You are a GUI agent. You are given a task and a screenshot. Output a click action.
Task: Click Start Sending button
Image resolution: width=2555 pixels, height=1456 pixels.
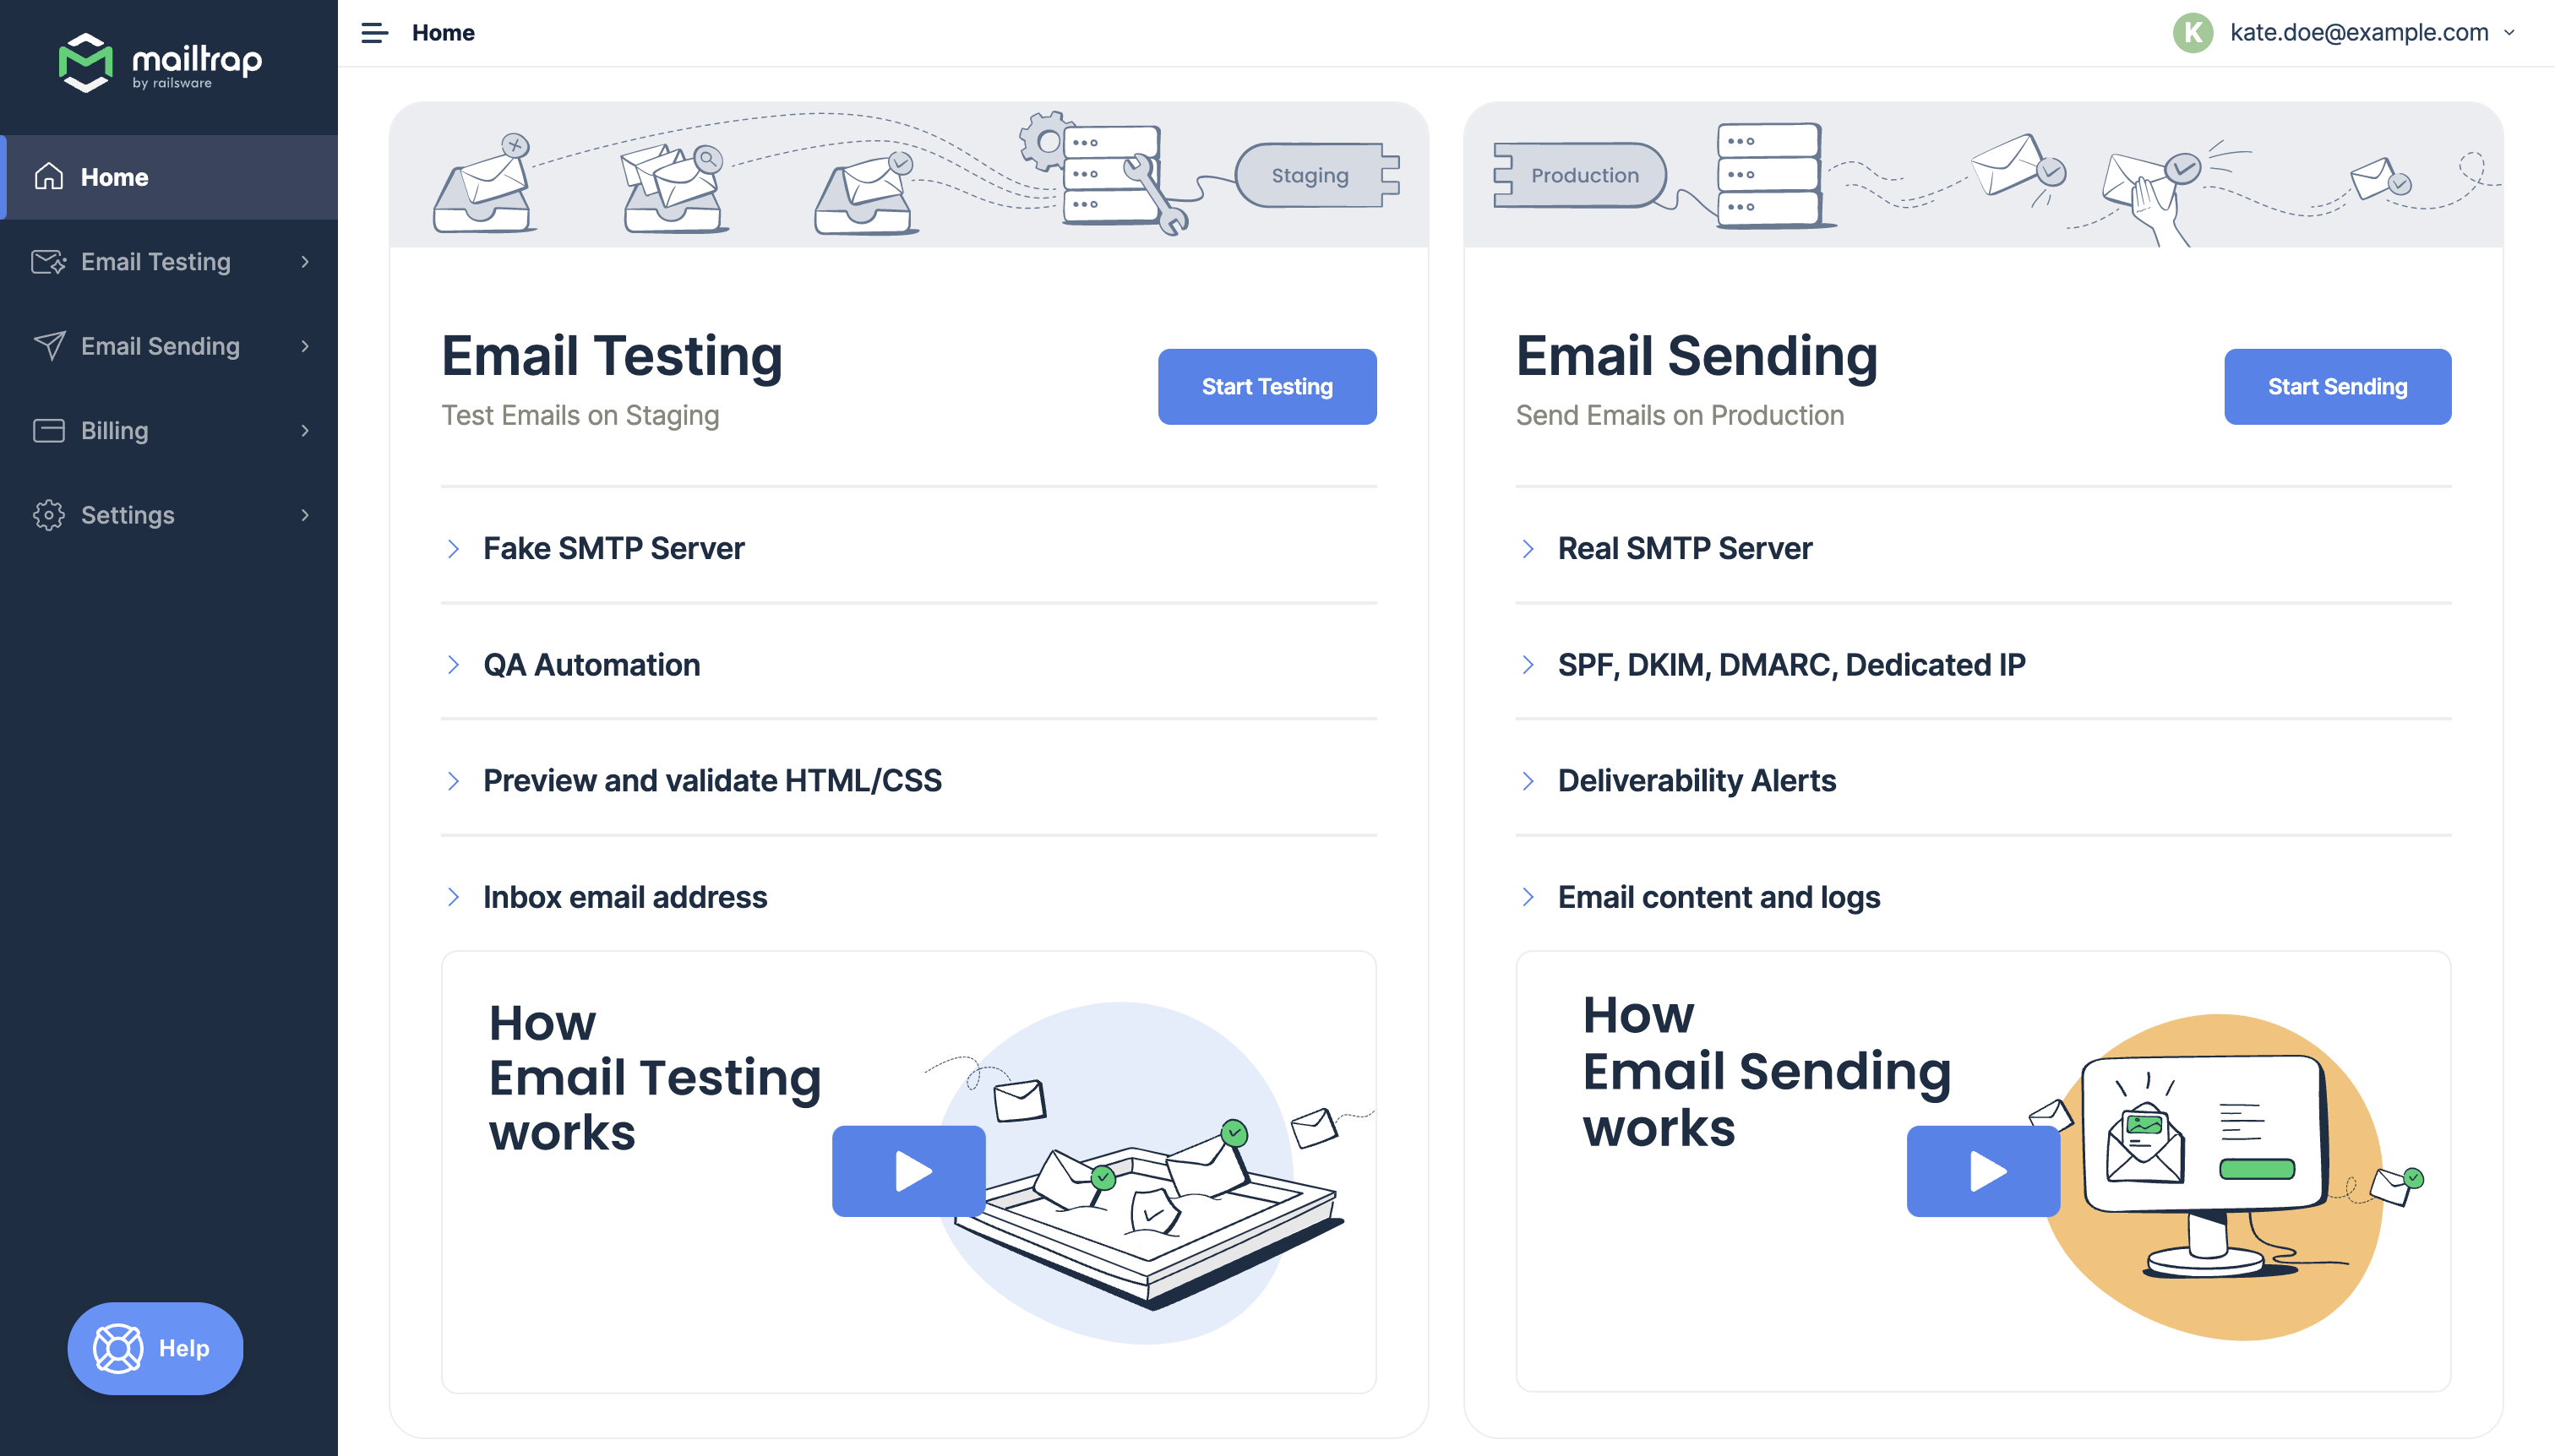2340,386
